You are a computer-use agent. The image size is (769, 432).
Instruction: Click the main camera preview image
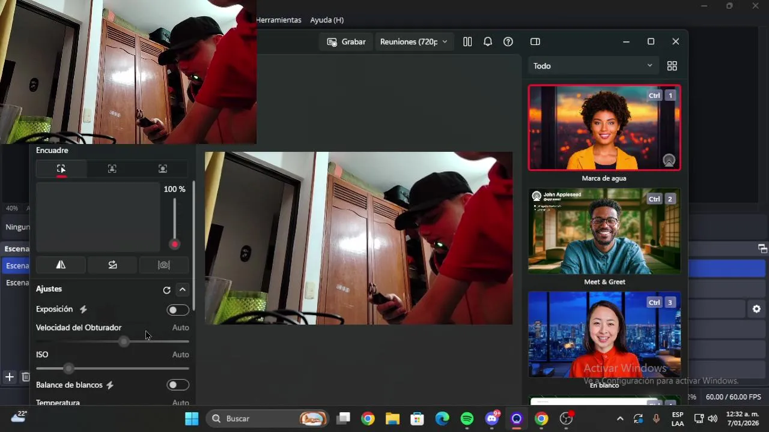tap(359, 238)
